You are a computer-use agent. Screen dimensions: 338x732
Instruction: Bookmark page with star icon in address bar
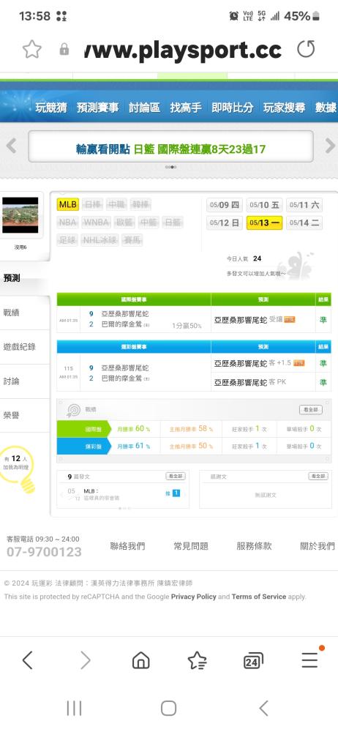tap(31, 49)
